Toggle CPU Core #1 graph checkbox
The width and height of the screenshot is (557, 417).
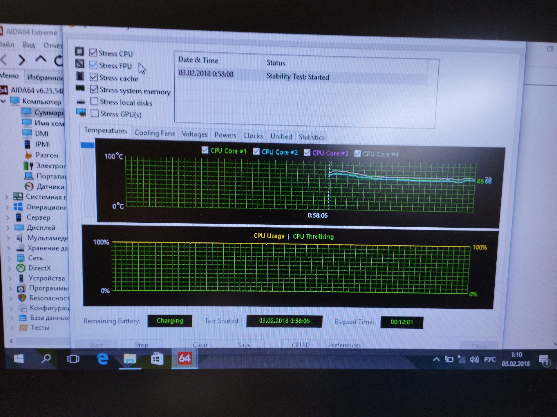[205, 150]
